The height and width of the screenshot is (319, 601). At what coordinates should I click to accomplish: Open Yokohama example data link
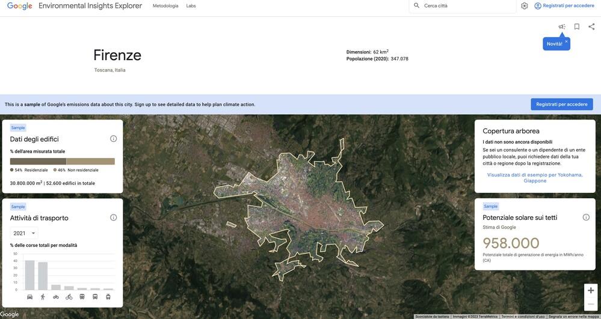535,178
